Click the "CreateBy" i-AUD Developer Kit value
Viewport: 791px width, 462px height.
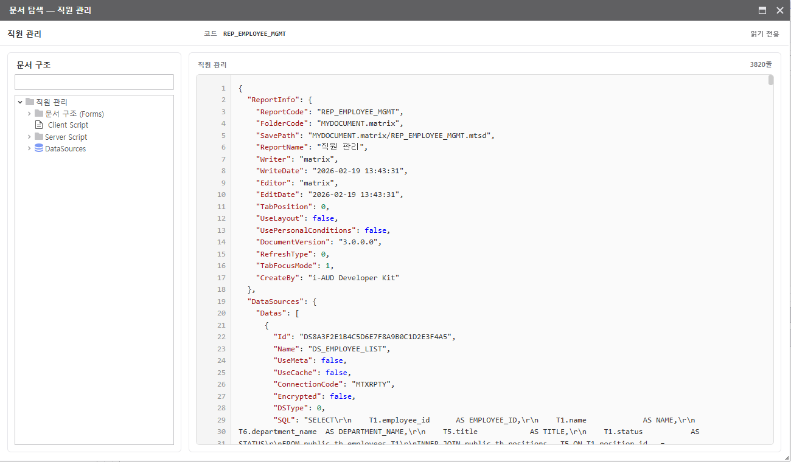point(354,278)
